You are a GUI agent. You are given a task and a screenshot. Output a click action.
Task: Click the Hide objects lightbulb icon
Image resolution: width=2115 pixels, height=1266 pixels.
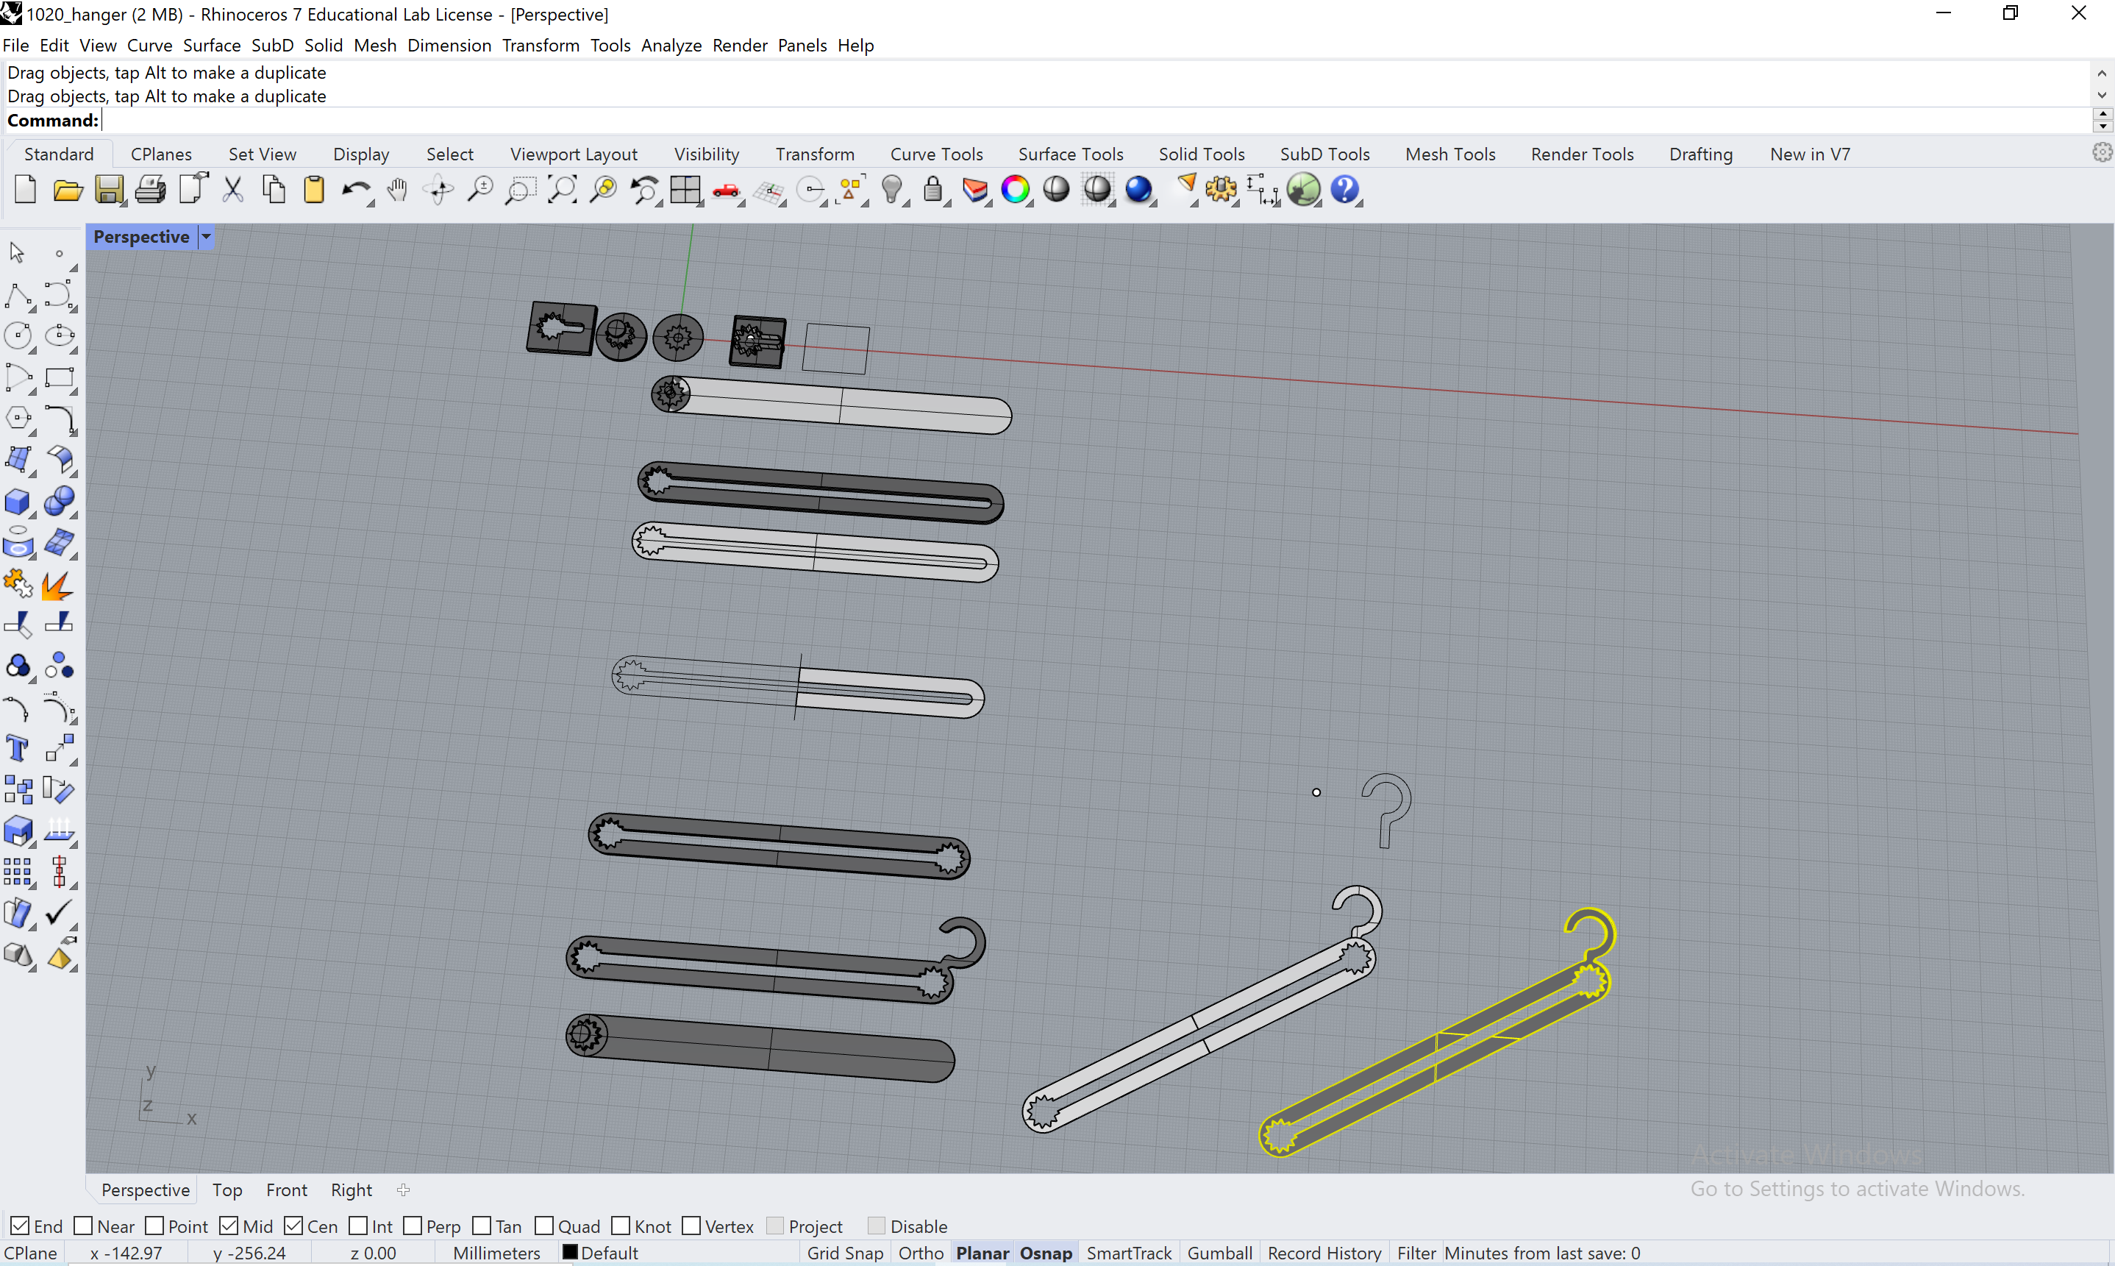892,189
